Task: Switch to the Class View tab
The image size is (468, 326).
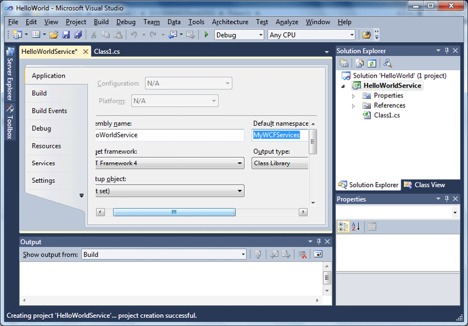Action: (425, 185)
